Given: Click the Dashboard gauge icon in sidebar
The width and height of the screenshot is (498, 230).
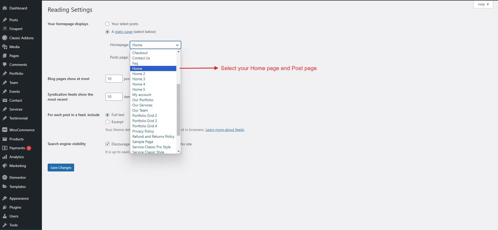Looking at the screenshot, I should coord(4,8).
